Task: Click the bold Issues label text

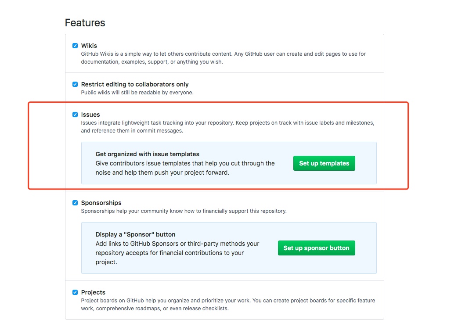Action: (90, 115)
